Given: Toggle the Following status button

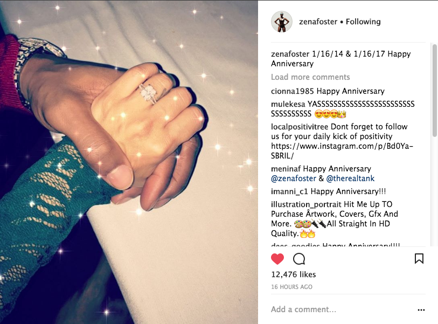Looking at the screenshot, I should point(363,22).
